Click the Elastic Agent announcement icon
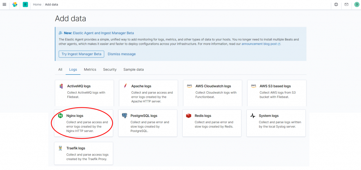 tap(61, 33)
